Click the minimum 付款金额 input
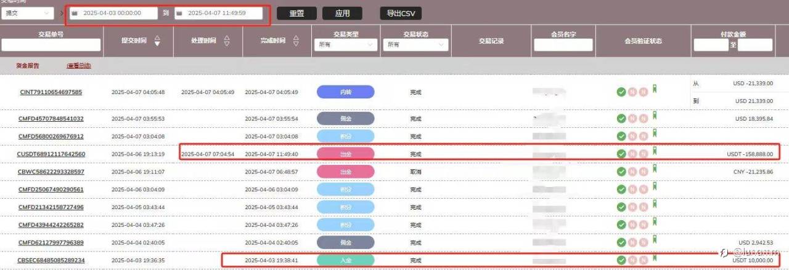789x270 pixels. coord(711,45)
